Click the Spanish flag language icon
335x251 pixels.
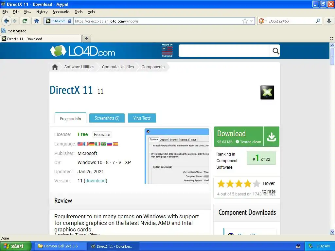[x=115, y=144]
